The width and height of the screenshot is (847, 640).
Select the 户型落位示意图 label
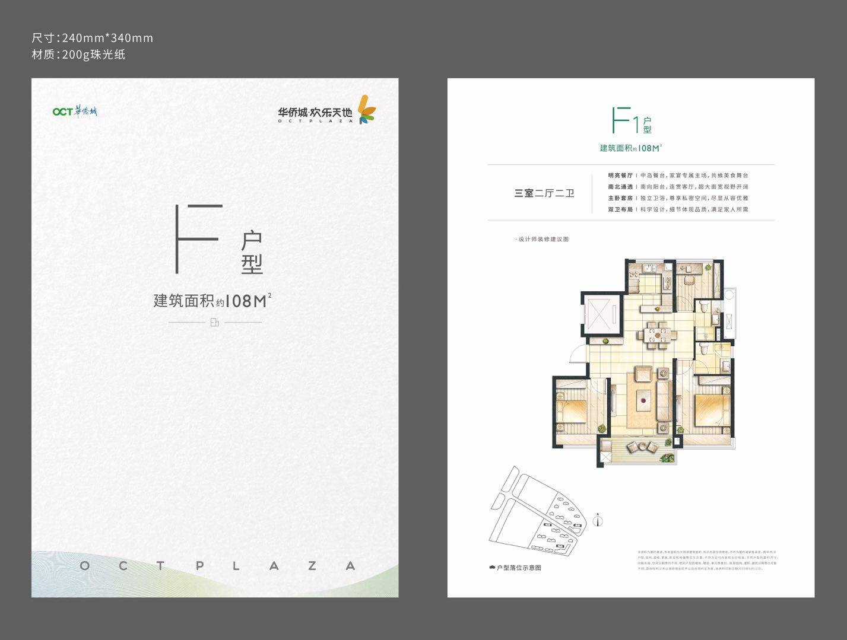tap(519, 568)
